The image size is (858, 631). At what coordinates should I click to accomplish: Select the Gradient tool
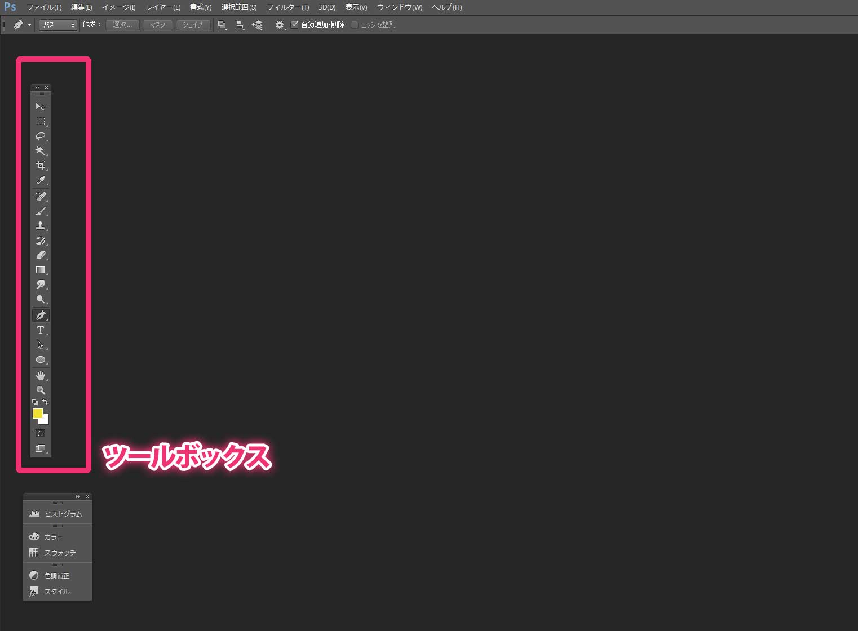click(41, 270)
